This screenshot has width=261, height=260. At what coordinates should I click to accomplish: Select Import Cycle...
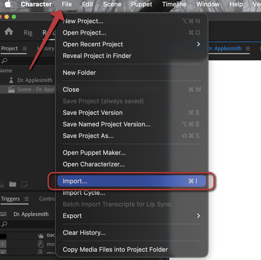pos(132,193)
